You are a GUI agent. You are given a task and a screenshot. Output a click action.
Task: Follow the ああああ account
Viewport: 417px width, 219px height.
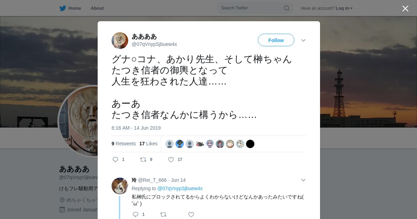pos(276,40)
